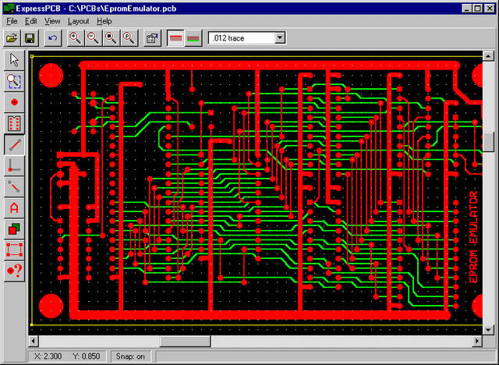
Task: Toggle the top copper layer view
Action: pyautogui.click(x=177, y=37)
